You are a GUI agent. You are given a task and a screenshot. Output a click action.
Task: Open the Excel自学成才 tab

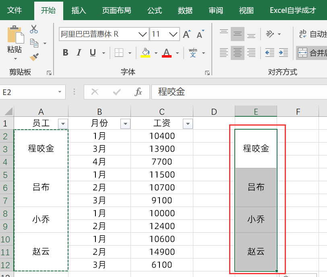click(293, 10)
